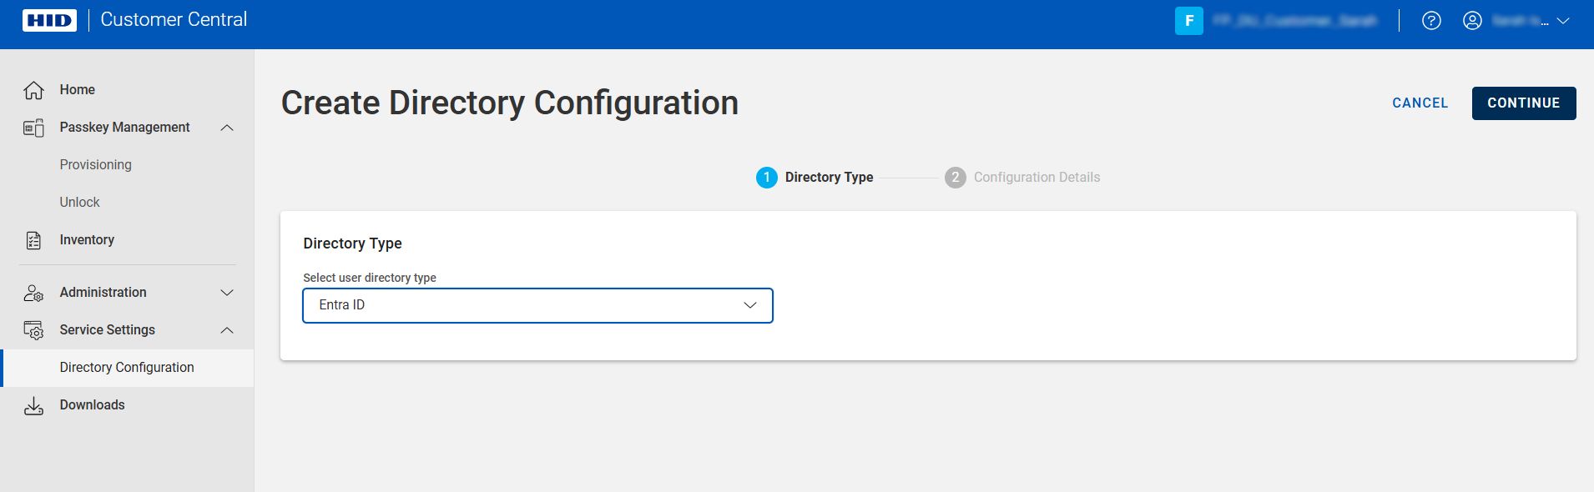The image size is (1594, 492).
Task: Click the Service Settings gear icon
Action: (x=33, y=330)
